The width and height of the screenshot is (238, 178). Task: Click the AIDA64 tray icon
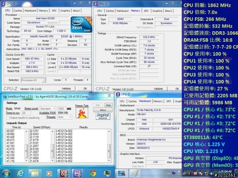pyautogui.click(x=195, y=174)
